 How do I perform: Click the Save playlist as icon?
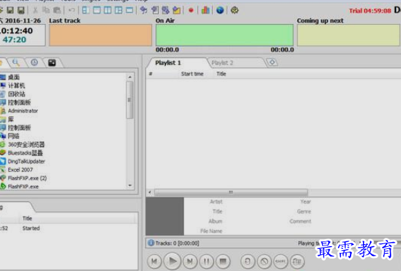[21, 10]
